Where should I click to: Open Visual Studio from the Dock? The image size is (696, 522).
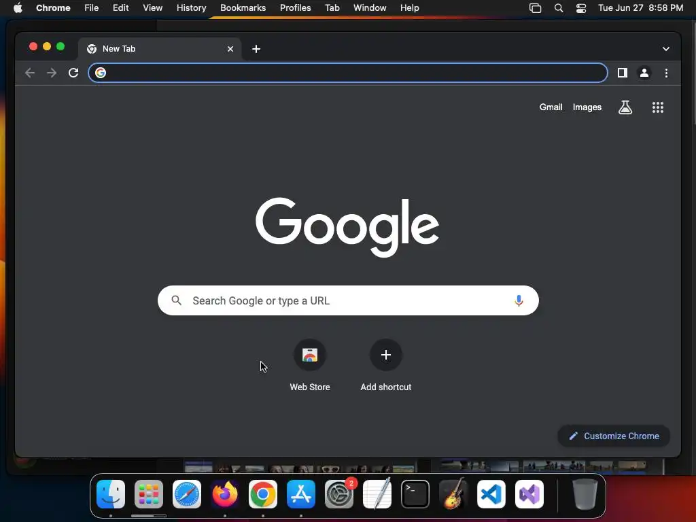[x=529, y=494]
